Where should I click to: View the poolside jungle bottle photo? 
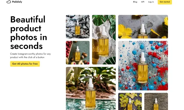click(91, 88)
